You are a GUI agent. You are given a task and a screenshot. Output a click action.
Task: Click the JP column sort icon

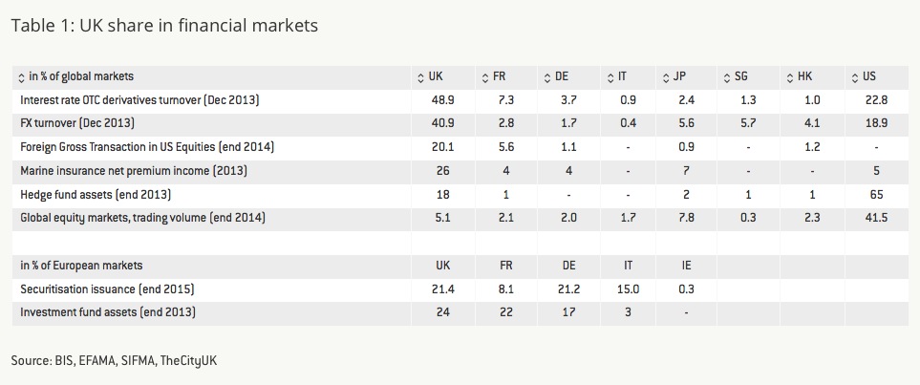(665, 77)
